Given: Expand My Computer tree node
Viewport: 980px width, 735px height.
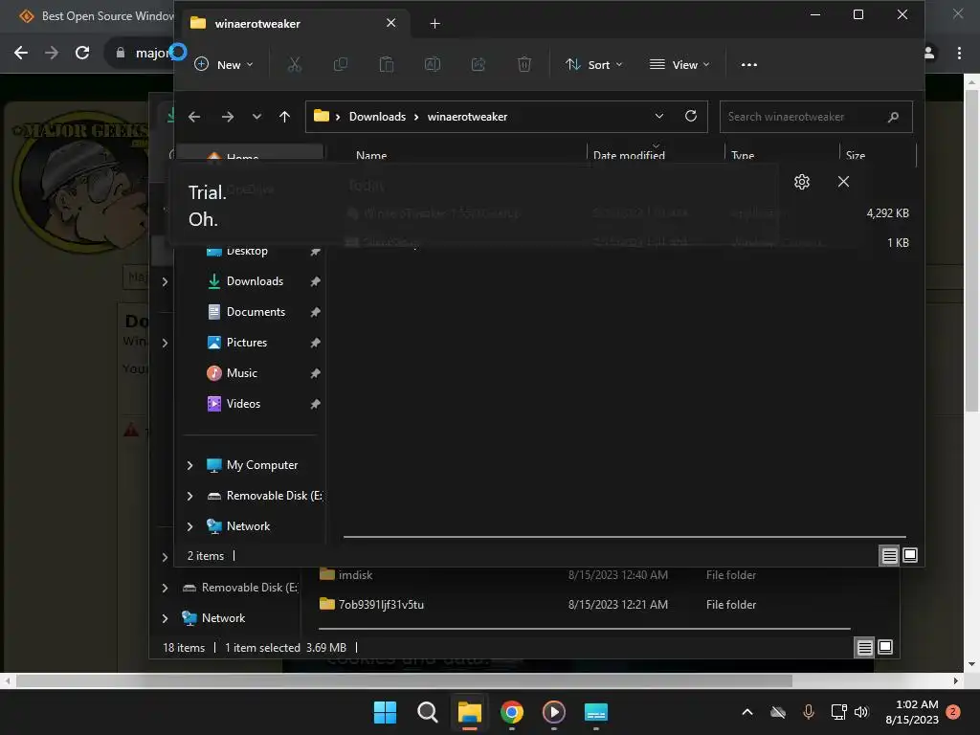Looking at the screenshot, I should click(x=190, y=465).
